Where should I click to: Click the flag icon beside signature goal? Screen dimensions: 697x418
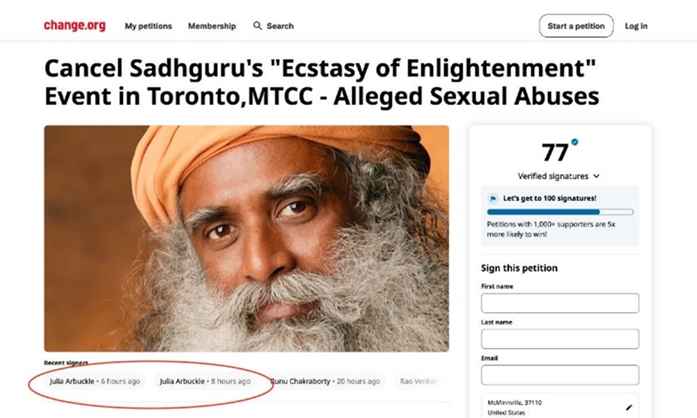(x=492, y=198)
